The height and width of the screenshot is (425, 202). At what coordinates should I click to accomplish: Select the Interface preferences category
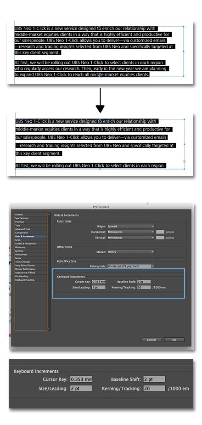31,222
